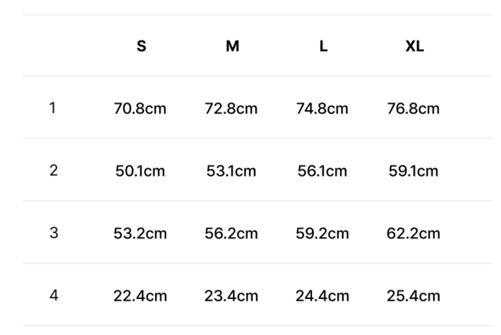This screenshot has width=501, height=335.
Task: Click the M size column header
Action: pyautogui.click(x=232, y=46)
